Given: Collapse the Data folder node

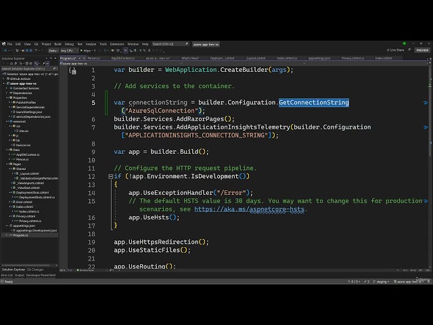Looking at the screenshot, I should tap(7, 150).
